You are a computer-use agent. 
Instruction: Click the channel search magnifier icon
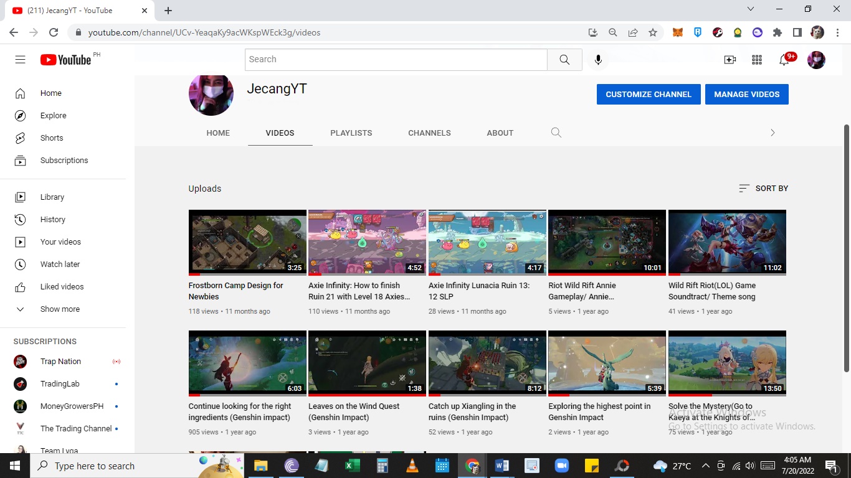(x=556, y=133)
